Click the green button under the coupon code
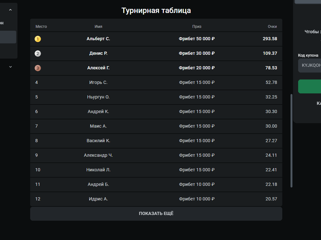 (310, 86)
